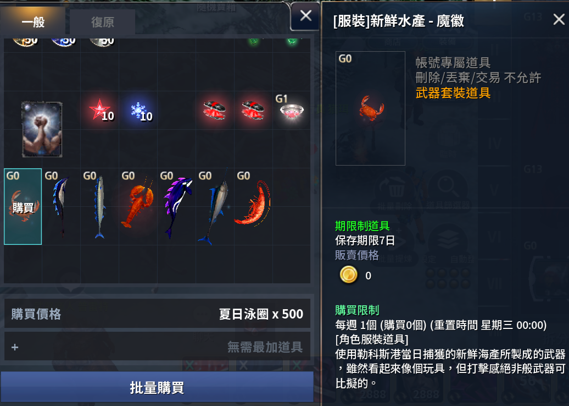Select the second red clam shell item
The height and width of the screenshot is (406, 569).
(253, 111)
